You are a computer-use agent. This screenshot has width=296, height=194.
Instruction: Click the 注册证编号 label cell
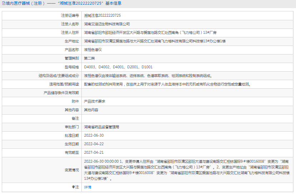[70, 15]
